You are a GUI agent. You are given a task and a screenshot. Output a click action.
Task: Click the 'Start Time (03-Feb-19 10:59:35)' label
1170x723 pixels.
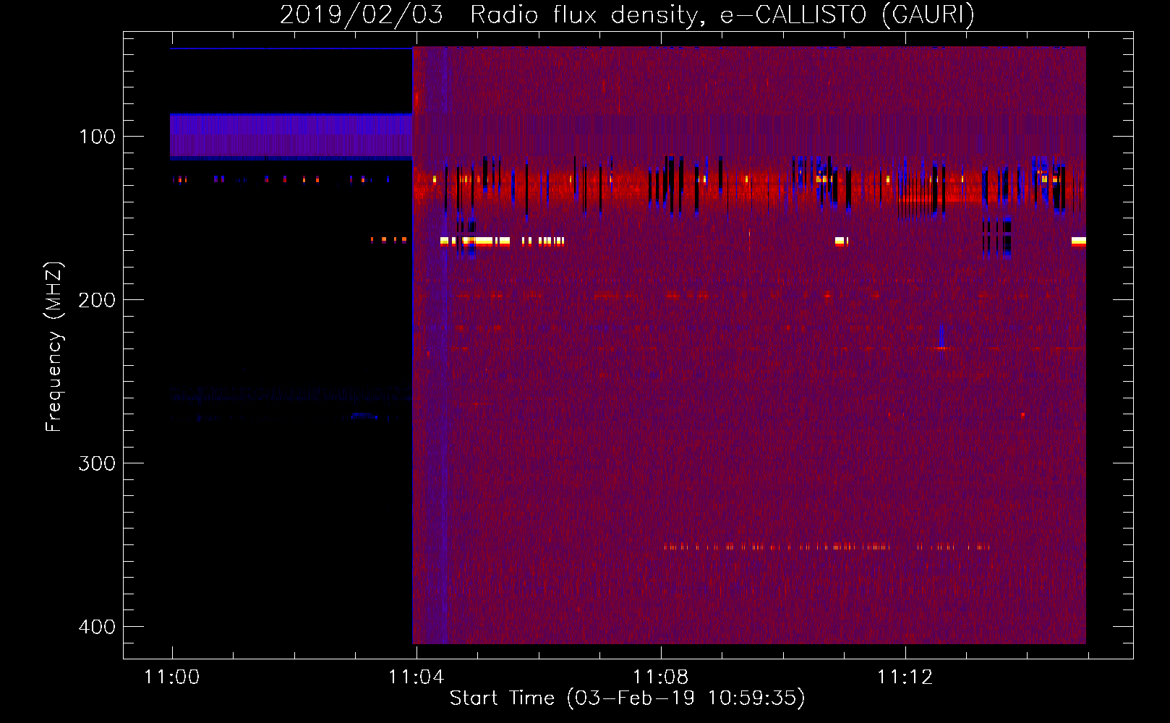pos(627,698)
